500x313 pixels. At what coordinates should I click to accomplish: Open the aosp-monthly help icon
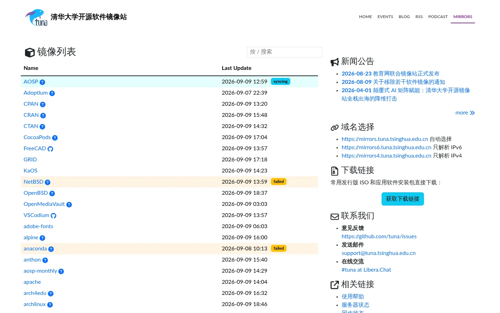point(61,271)
